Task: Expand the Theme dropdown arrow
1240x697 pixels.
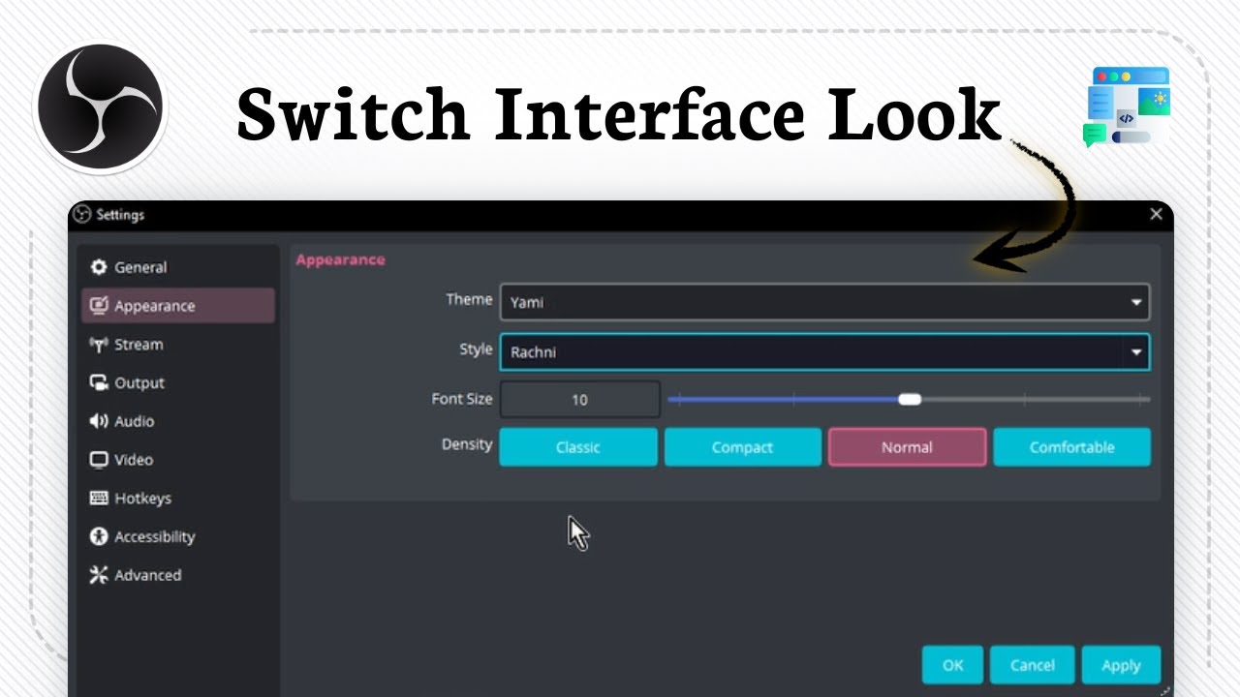Action: click(x=1136, y=302)
